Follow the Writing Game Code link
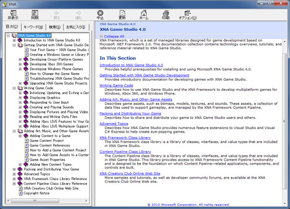 click(x=116, y=85)
